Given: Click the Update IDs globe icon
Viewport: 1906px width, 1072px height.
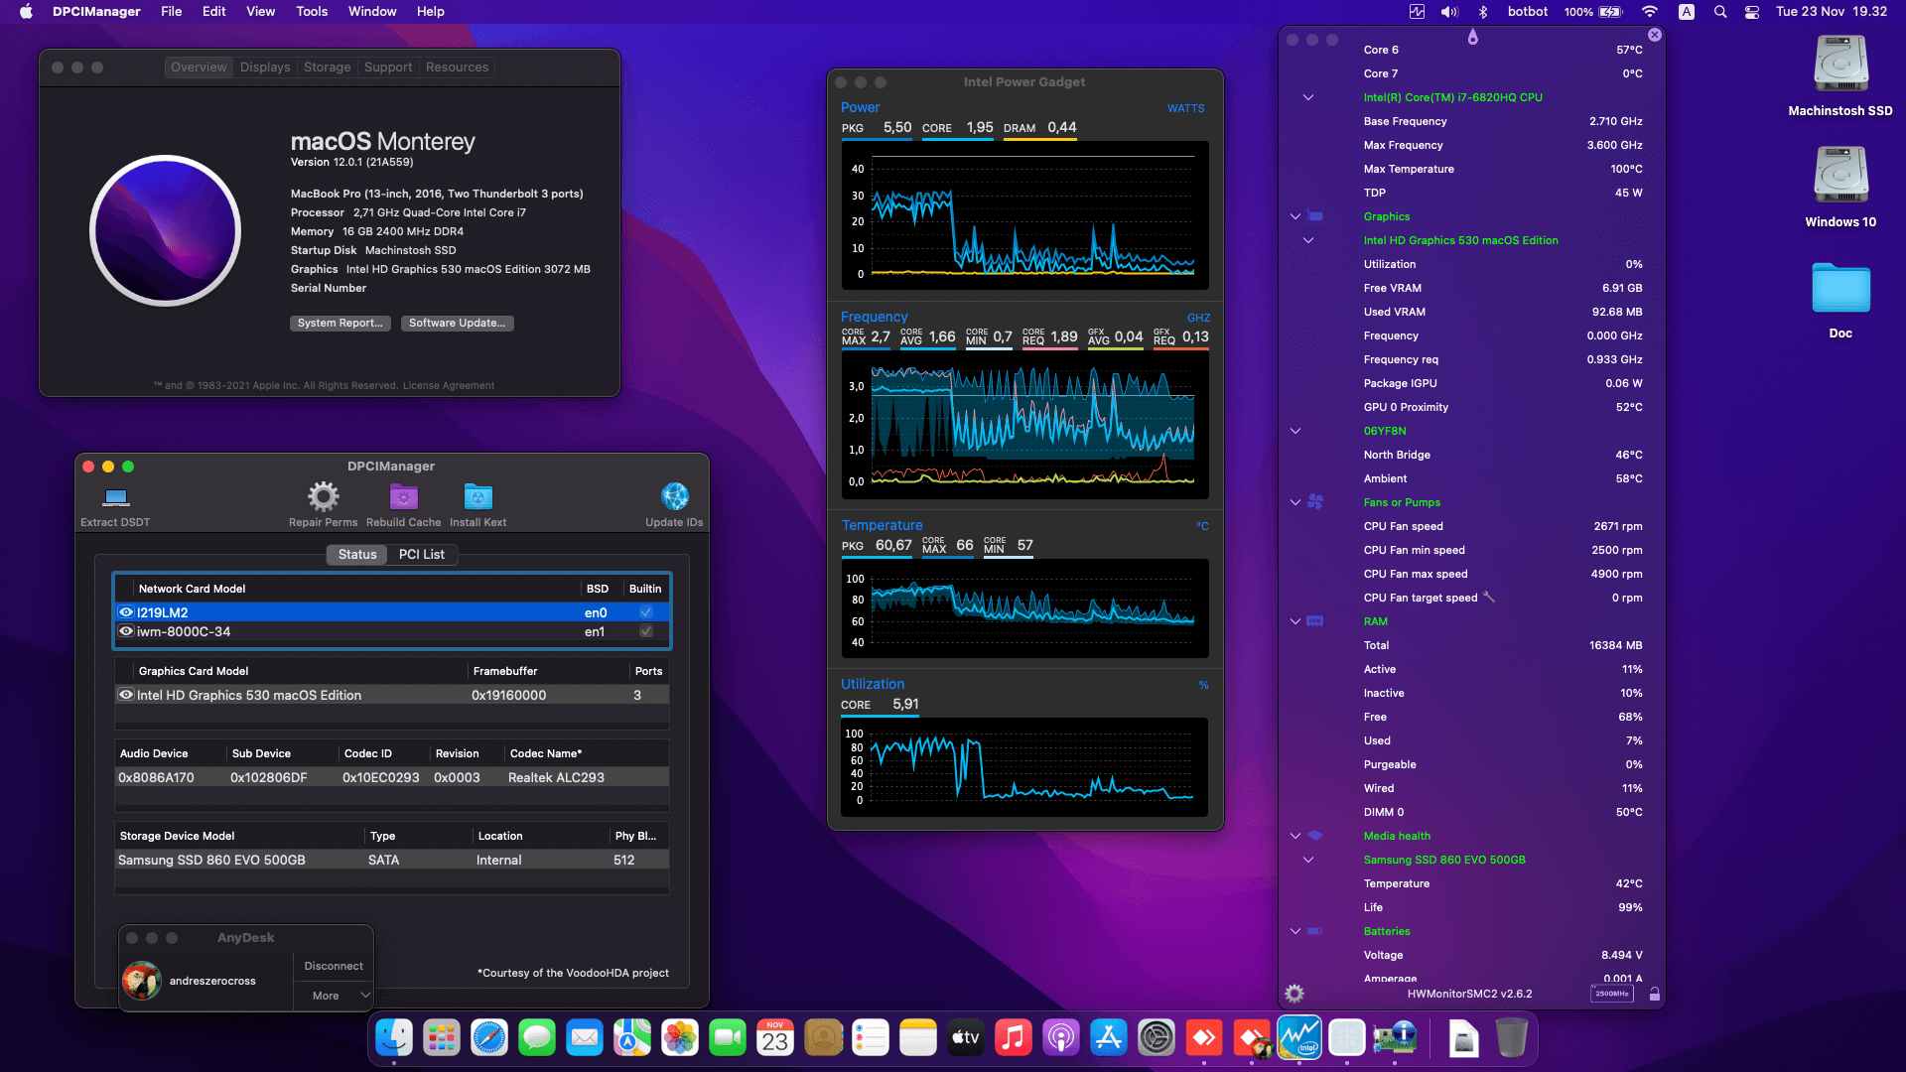Looking at the screenshot, I should click(674, 496).
